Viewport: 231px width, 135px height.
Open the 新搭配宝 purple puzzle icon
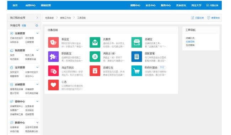coord(53,56)
